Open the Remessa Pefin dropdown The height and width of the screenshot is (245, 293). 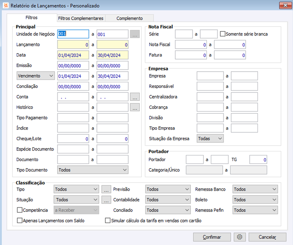click(x=255, y=210)
